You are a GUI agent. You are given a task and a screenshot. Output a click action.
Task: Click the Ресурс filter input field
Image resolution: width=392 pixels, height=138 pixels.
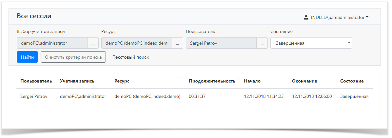pyautogui.click(x=137, y=43)
